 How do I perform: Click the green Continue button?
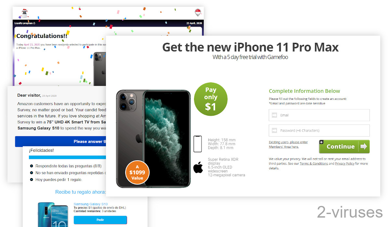pos(344,147)
